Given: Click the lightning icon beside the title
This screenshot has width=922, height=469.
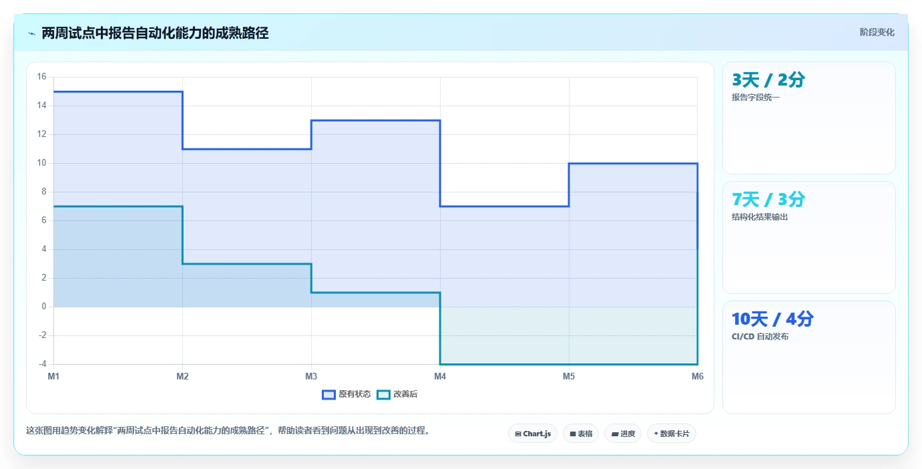Looking at the screenshot, I should [31, 33].
